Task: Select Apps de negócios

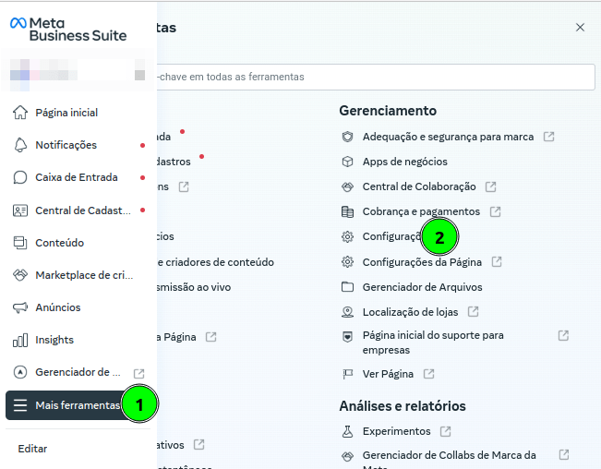Action: tap(404, 162)
